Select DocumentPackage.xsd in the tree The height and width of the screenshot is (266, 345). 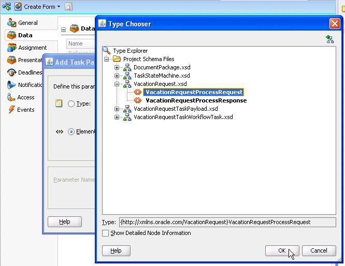coord(162,67)
